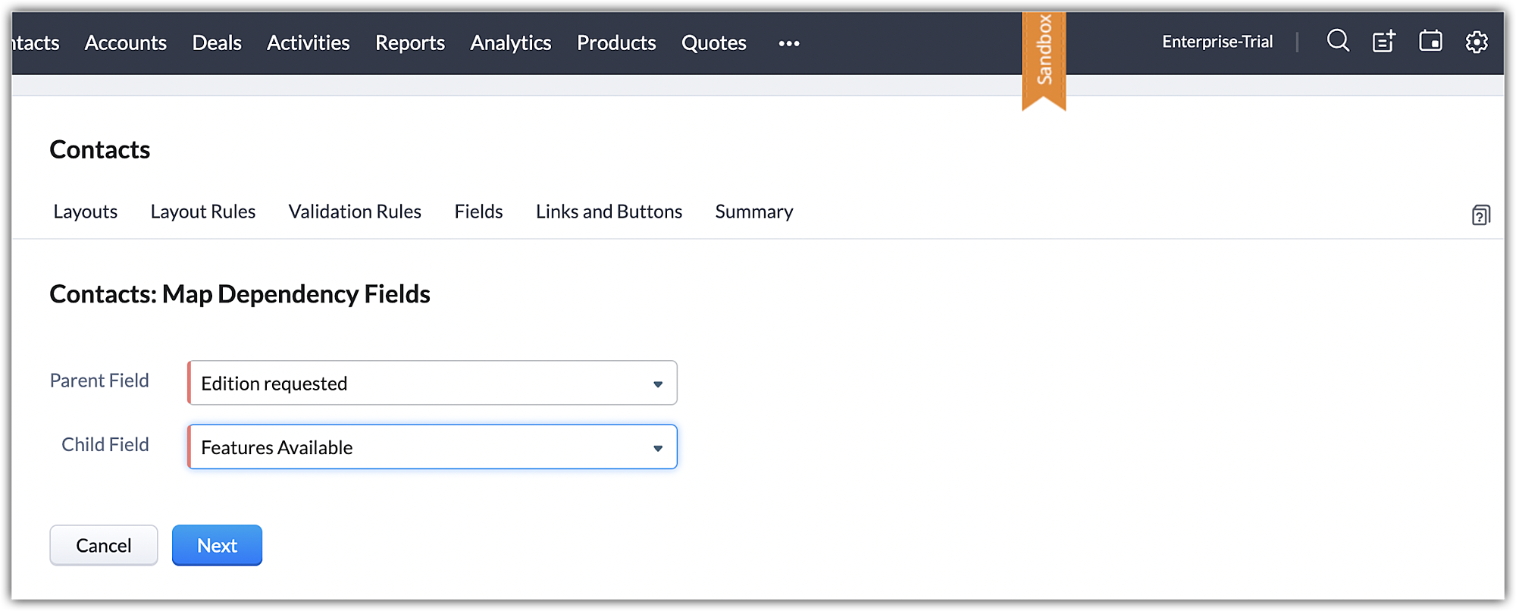1516x611 pixels.
Task: Open the Links and Buttons tab
Action: (609, 211)
